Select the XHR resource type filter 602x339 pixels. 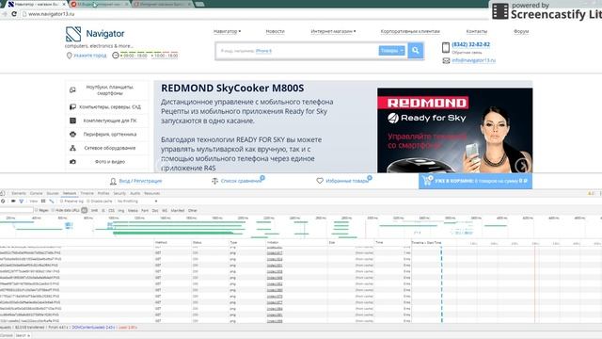coord(94,210)
